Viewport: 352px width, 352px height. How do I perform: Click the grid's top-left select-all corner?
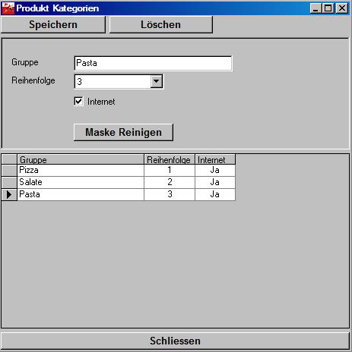9,159
